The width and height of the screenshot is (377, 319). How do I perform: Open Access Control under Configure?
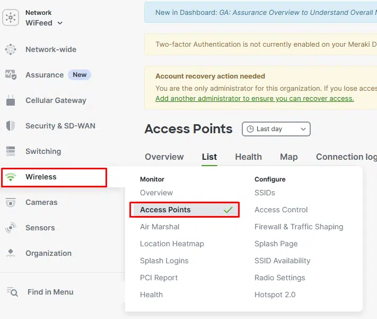[281, 210]
